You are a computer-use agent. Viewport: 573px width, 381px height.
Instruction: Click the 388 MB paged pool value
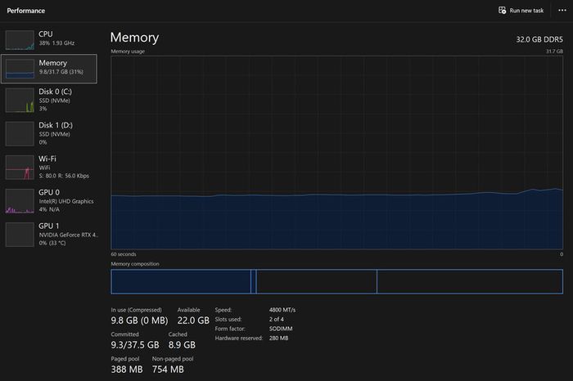click(127, 370)
